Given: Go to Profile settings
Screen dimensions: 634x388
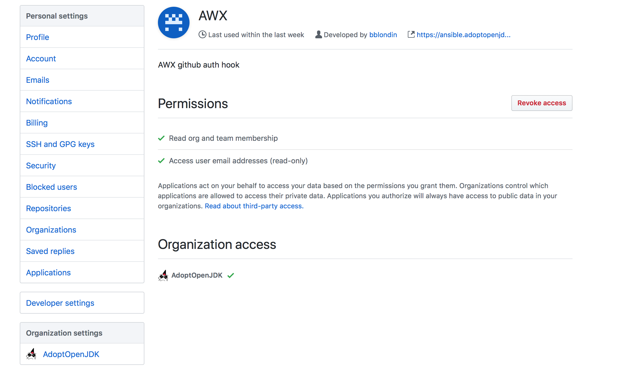Looking at the screenshot, I should 38,37.
